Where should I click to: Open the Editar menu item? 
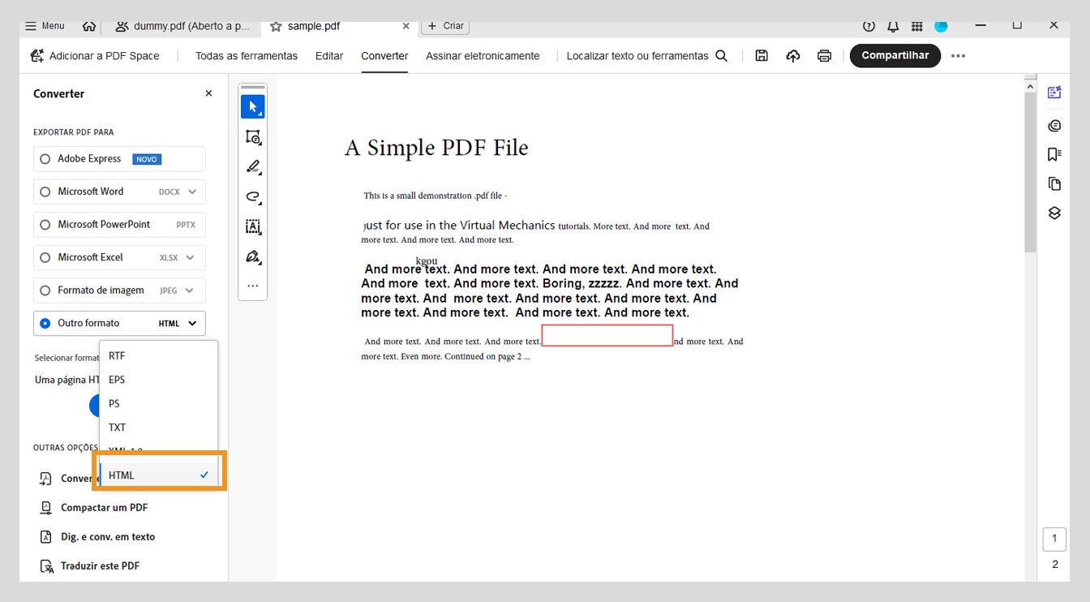coord(328,56)
